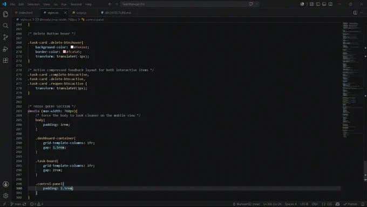
Task: Open the View menu
Action: pos(46,4)
